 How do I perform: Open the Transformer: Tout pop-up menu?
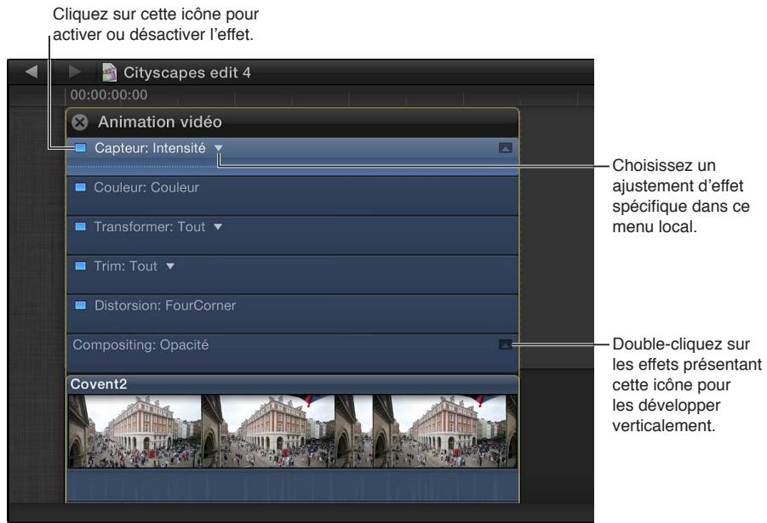coord(218,226)
